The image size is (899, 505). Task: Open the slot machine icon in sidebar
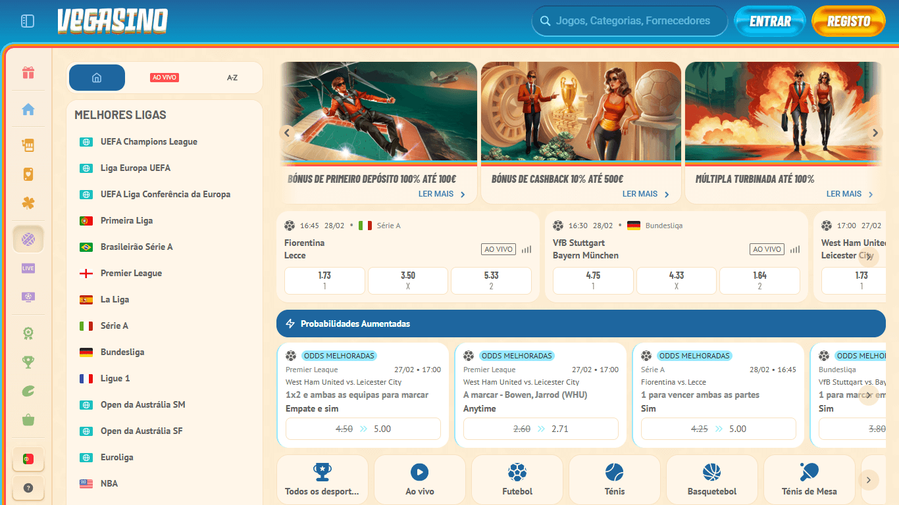pyautogui.click(x=28, y=145)
